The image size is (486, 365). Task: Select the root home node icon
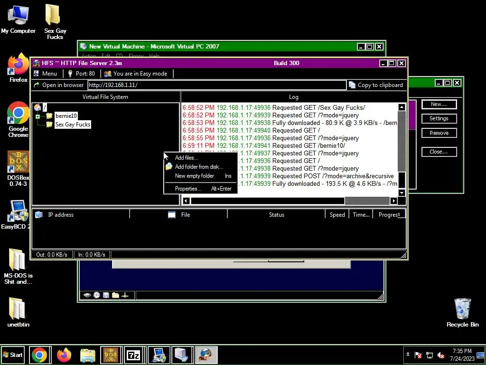tap(37, 107)
